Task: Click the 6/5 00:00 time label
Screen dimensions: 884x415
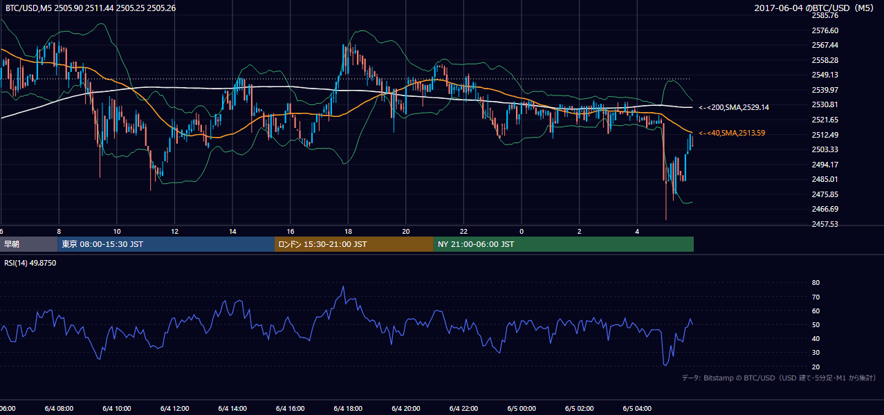Action: (x=522, y=409)
